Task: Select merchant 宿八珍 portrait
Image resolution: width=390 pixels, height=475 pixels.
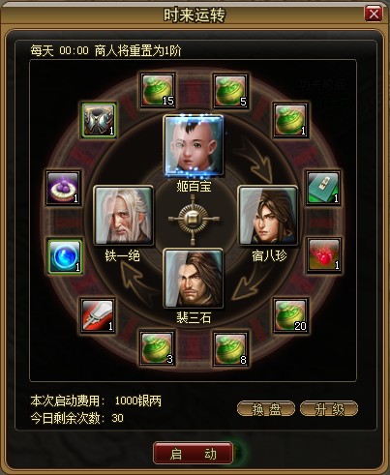Action: click(x=267, y=215)
